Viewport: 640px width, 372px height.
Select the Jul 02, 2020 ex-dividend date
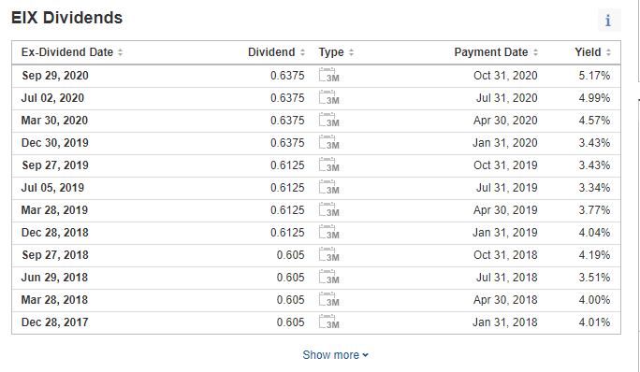click(x=52, y=98)
